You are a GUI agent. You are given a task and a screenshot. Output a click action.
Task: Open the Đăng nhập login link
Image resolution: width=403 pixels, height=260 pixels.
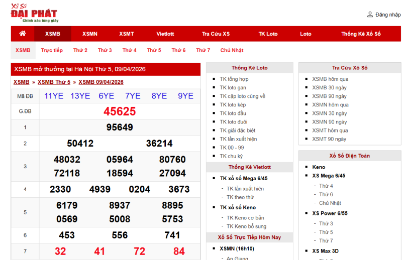coord(388,15)
